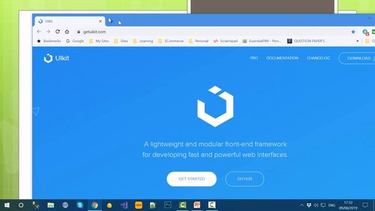Click the network tray icon
Viewport: 375px width, 211px height.
point(323,205)
